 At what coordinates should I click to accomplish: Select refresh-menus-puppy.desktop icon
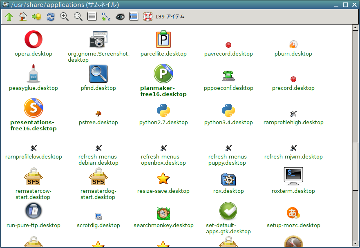(228, 148)
